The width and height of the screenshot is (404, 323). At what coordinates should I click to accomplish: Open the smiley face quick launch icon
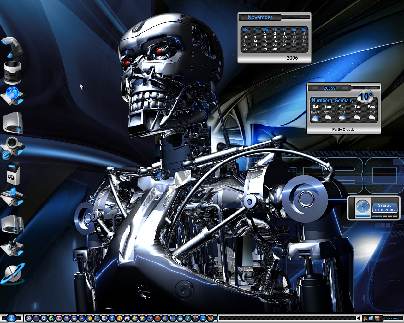click(120, 318)
